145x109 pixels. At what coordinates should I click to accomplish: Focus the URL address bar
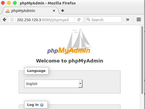coord(45,20)
